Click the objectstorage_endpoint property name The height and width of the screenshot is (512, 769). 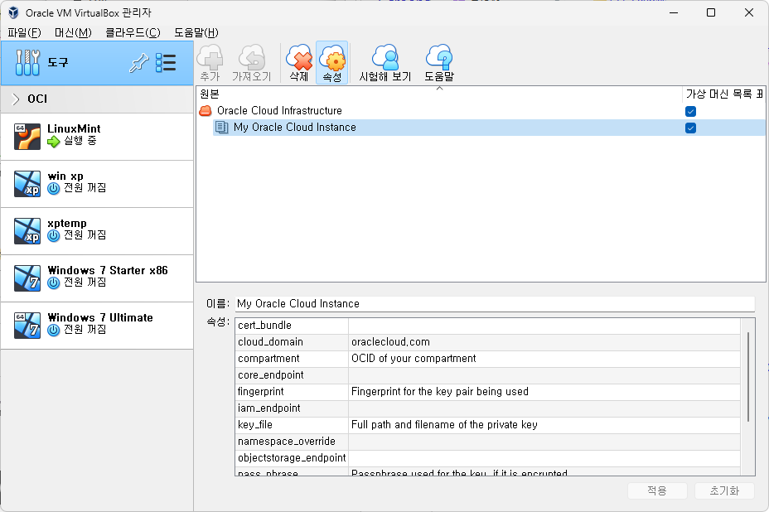tap(292, 458)
